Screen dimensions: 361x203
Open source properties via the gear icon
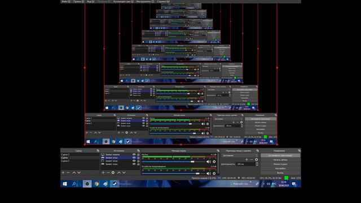(x=113, y=173)
